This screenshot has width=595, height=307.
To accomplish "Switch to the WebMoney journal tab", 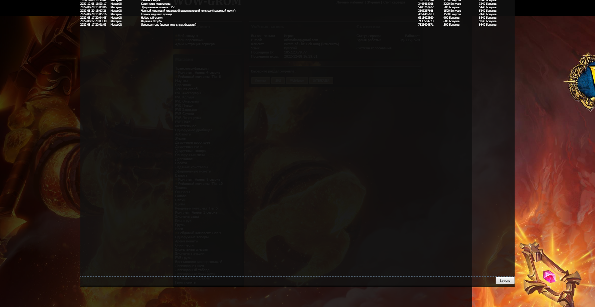I will [297, 81].
